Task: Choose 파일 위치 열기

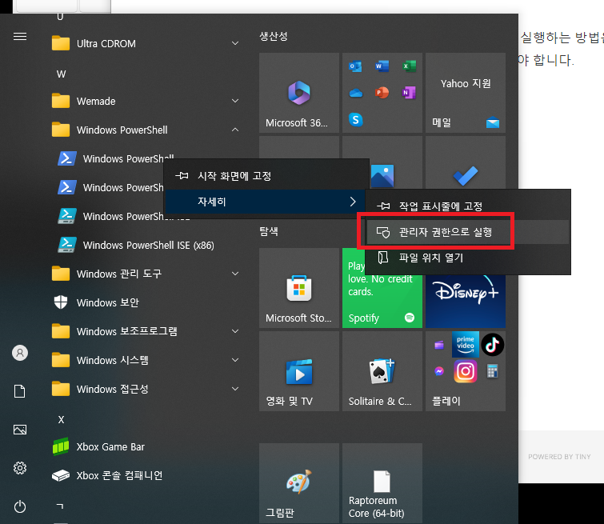Action: click(x=468, y=258)
